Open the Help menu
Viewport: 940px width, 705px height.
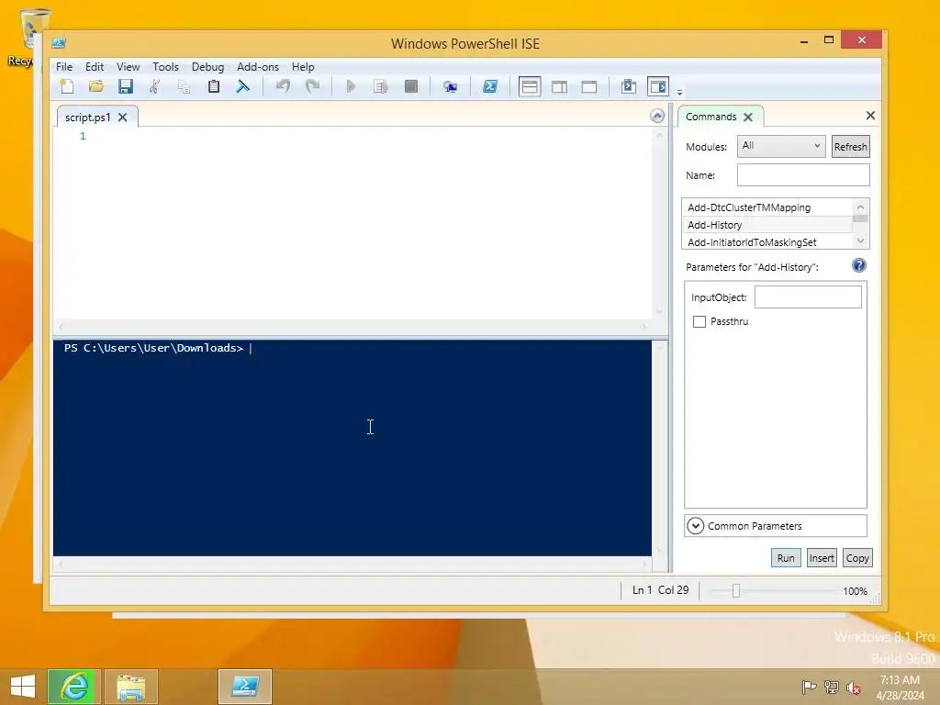coord(303,67)
